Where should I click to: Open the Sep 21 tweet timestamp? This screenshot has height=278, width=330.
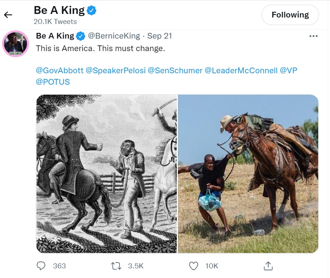[160, 36]
